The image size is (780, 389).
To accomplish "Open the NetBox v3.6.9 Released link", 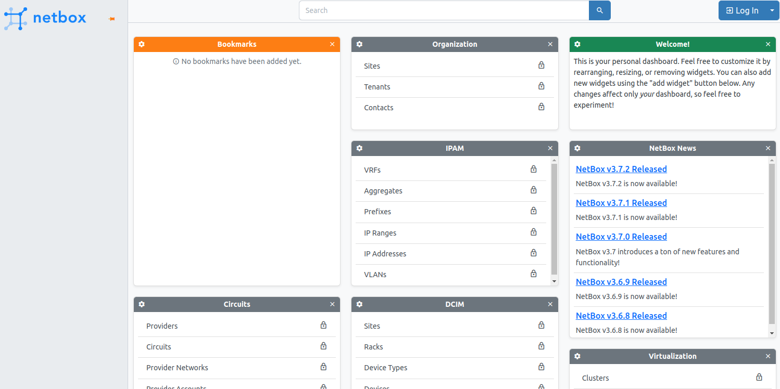I will coord(621,282).
